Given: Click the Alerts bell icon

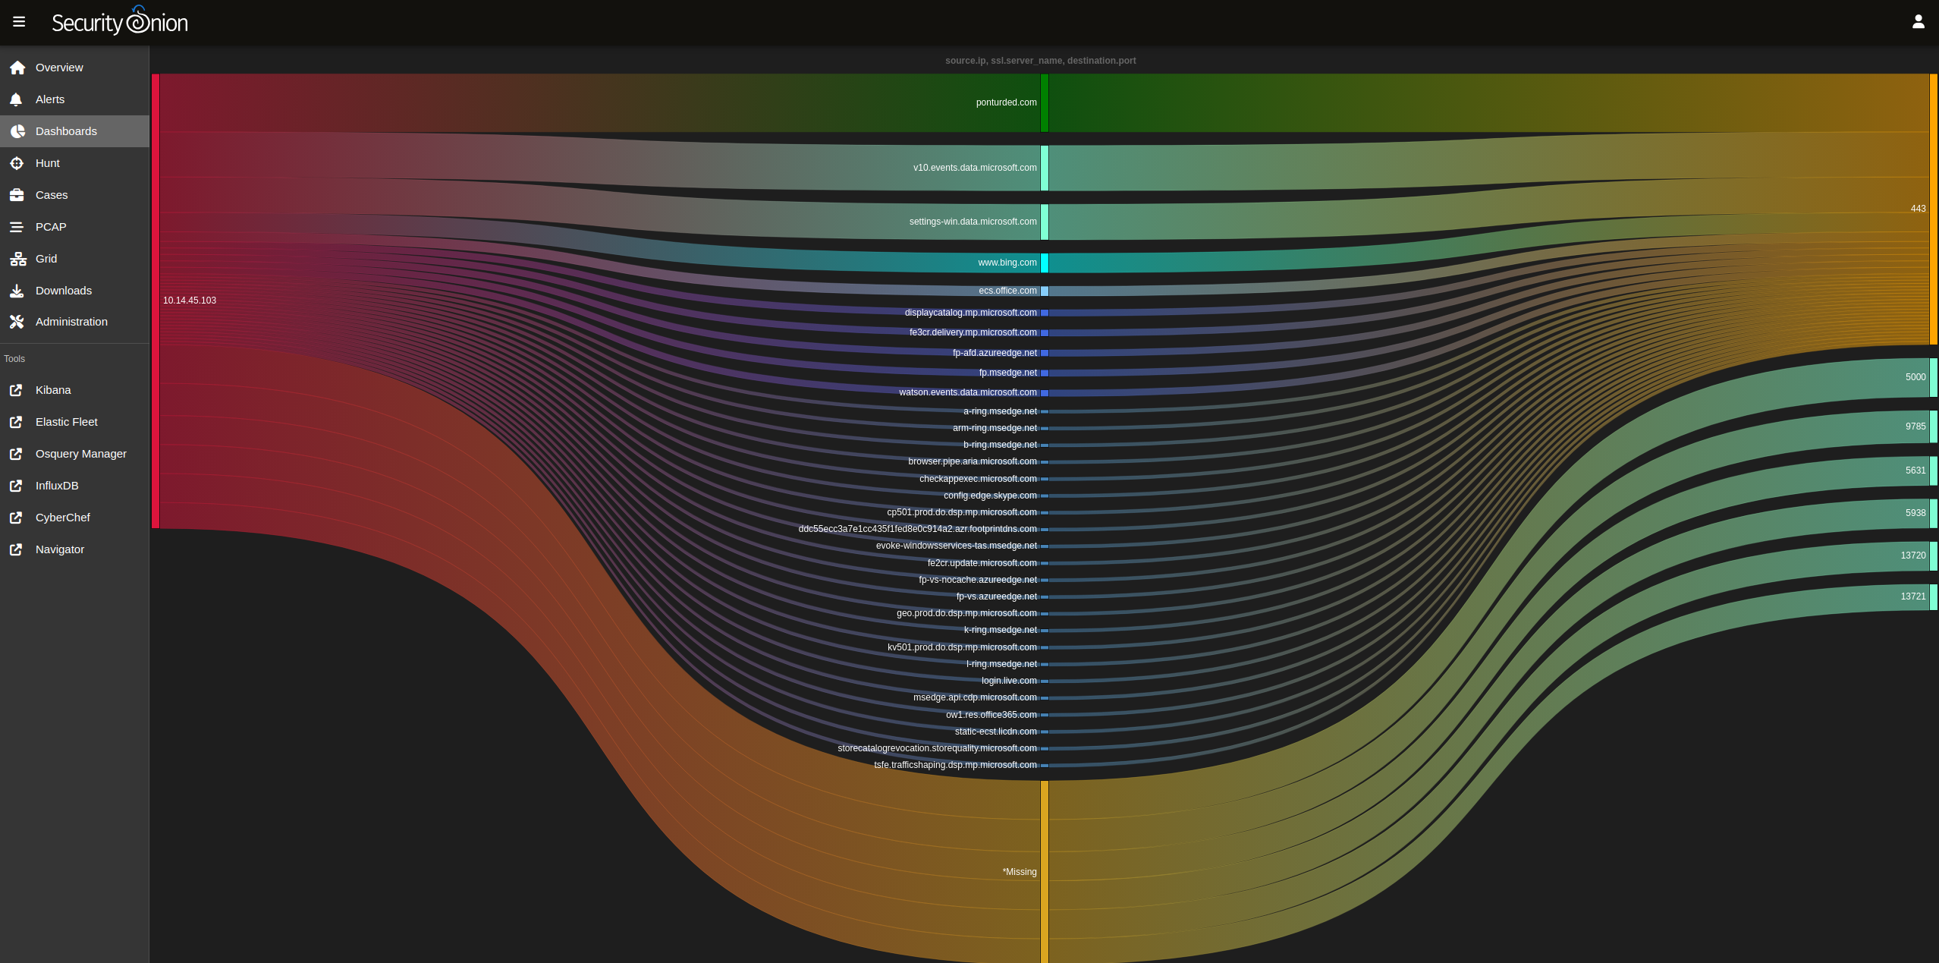Looking at the screenshot, I should click(17, 99).
